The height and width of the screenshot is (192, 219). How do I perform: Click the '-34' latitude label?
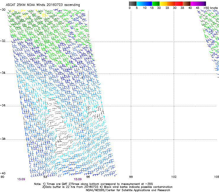pos(3,73)
